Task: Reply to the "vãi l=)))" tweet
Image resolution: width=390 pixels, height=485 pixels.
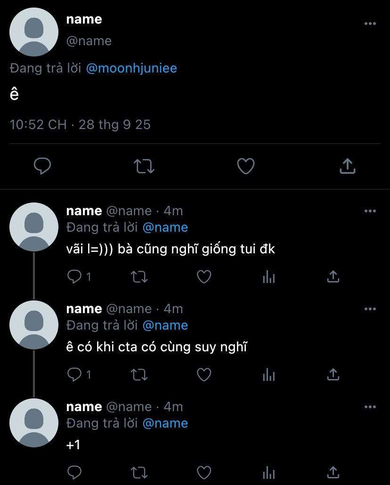Action: pos(74,277)
